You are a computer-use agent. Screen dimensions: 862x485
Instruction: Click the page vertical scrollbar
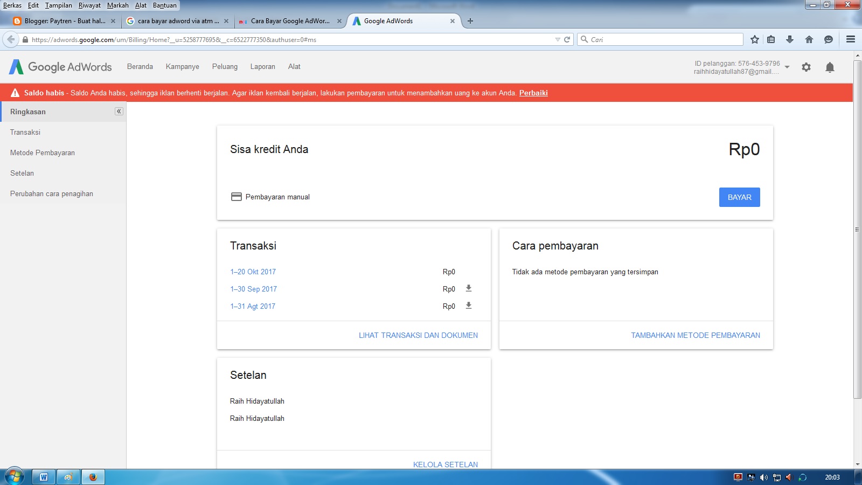tap(857, 229)
